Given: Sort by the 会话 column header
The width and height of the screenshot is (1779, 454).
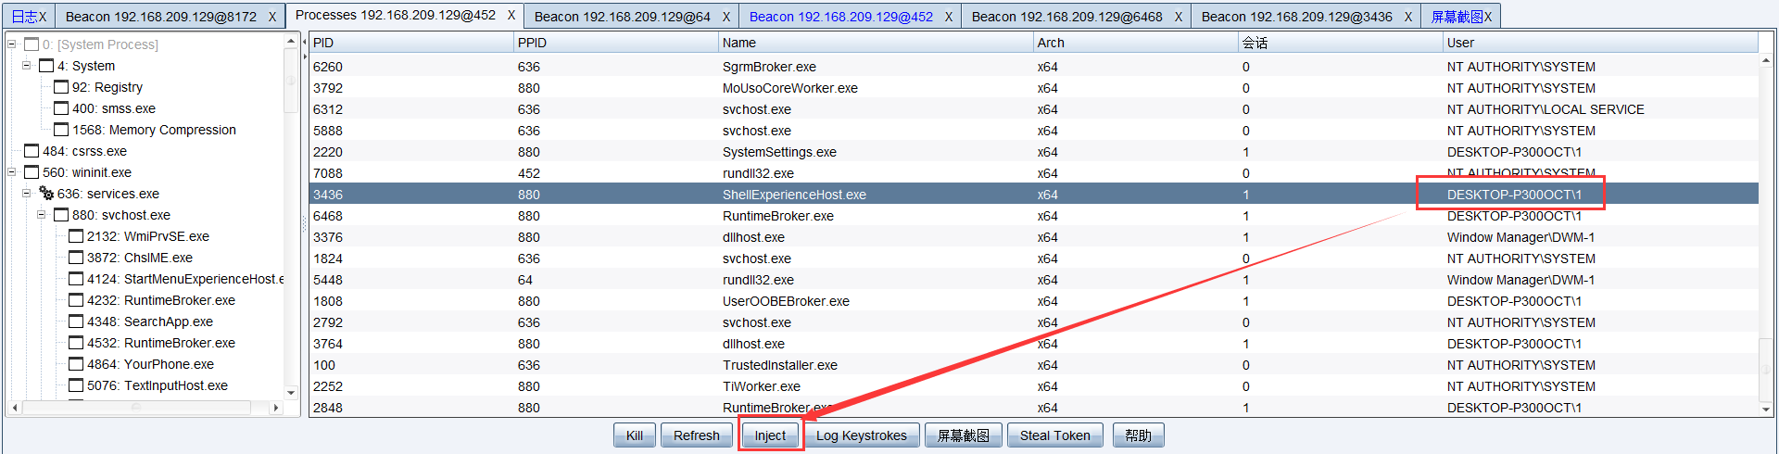Looking at the screenshot, I should tap(1341, 43).
